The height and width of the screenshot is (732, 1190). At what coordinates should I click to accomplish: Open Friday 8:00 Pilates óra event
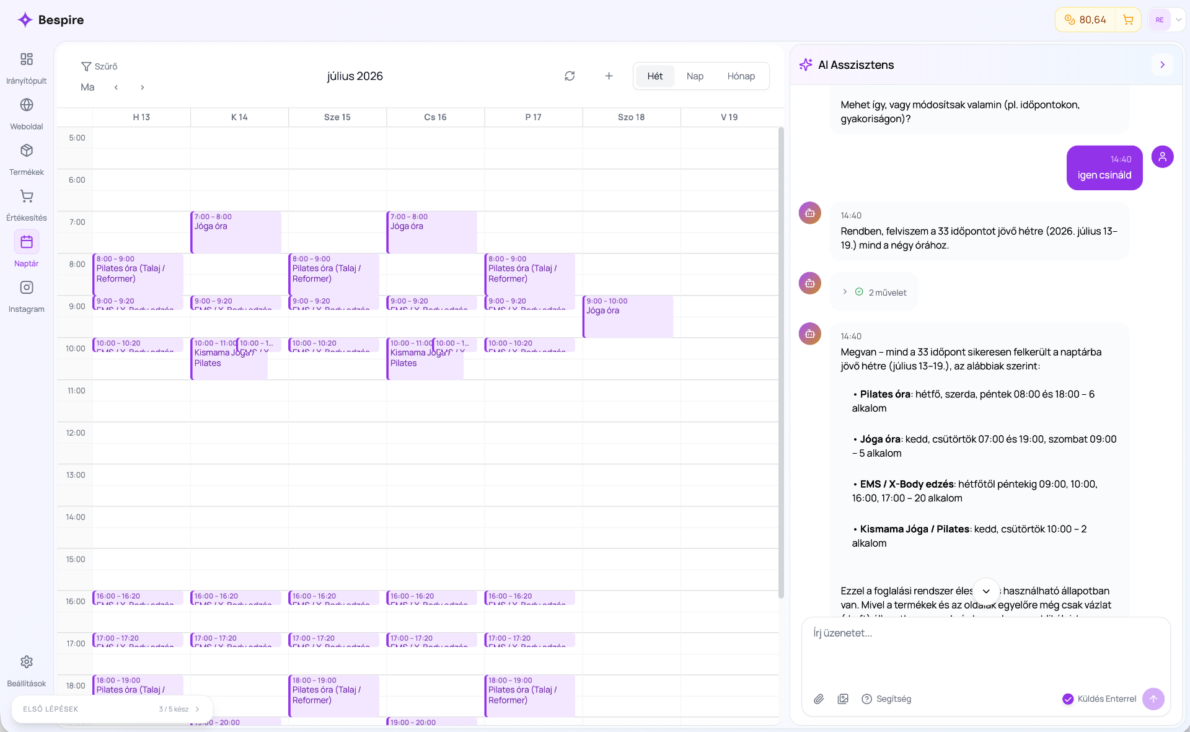click(x=529, y=275)
